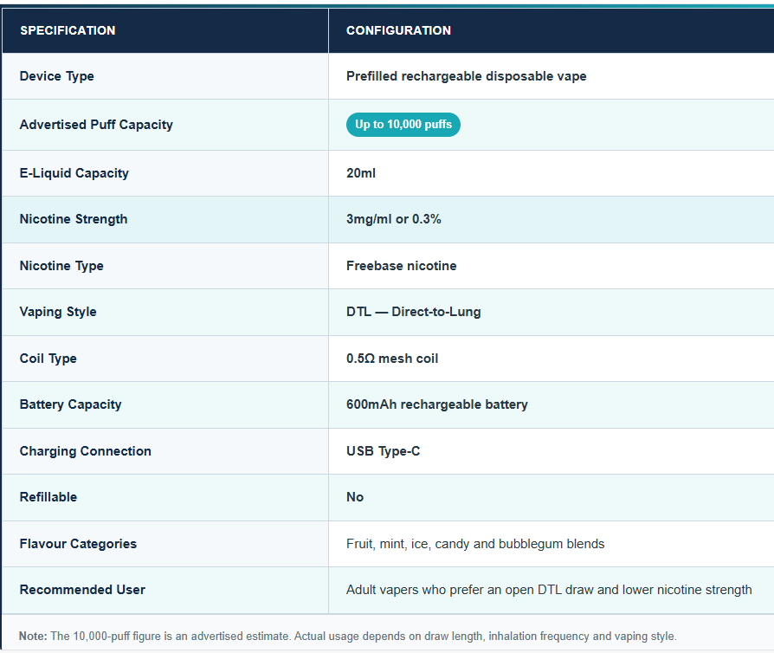Viewport: 774px width, 653px height.
Task: Click the 'Up to 10,000 puffs' badge
Action: point(403,125)
